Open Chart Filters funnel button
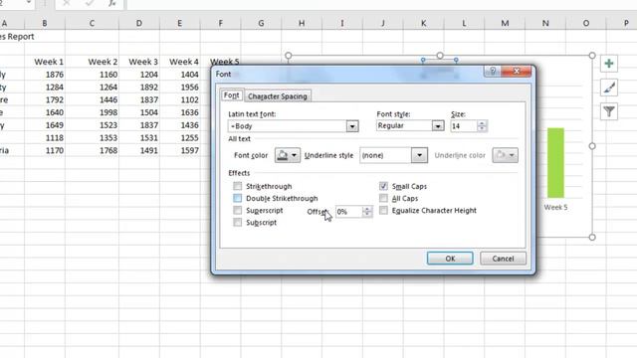637x358 pixels. click(608, 111)
